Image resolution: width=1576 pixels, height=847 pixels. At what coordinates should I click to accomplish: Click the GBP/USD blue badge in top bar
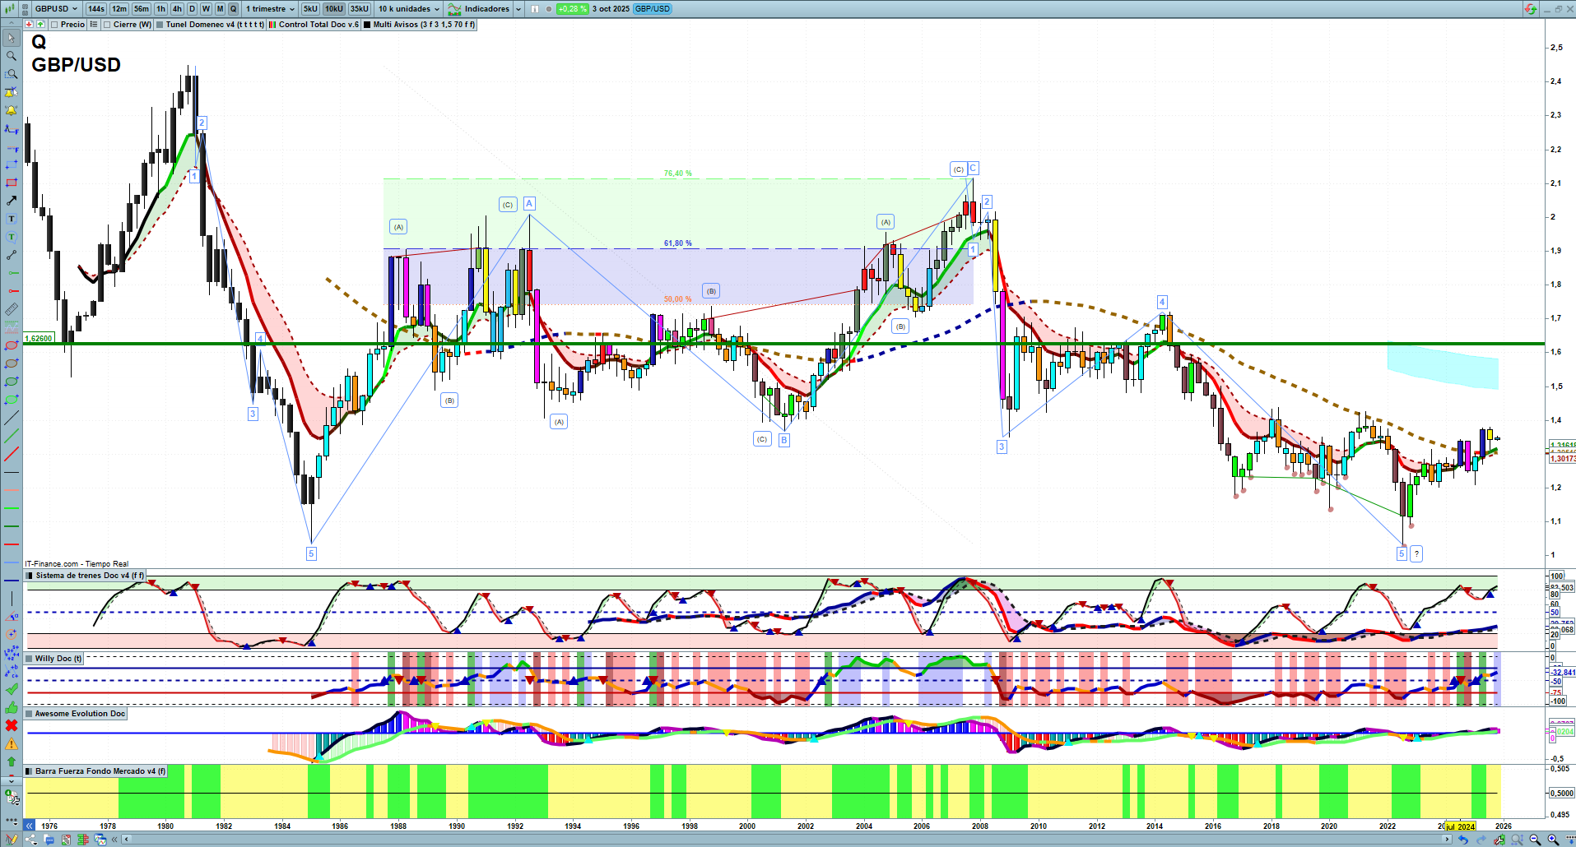[653, 9]
